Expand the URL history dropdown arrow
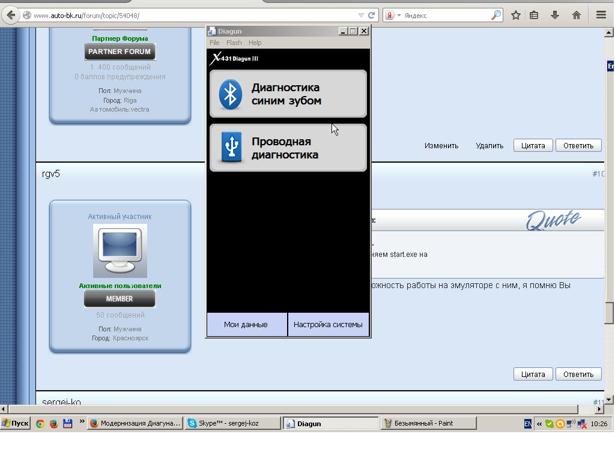Image resolution: width=615 pixels, height=461 pixels. (361, 15)
